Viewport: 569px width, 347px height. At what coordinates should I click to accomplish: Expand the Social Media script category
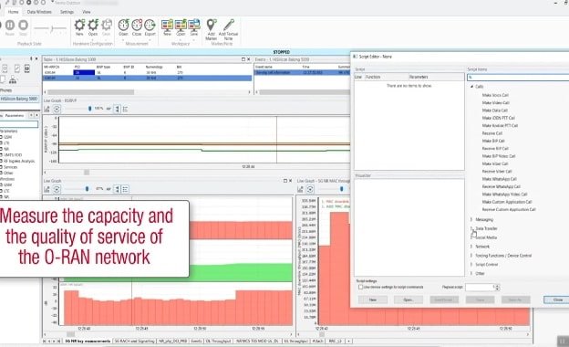(x=471, y=237)
